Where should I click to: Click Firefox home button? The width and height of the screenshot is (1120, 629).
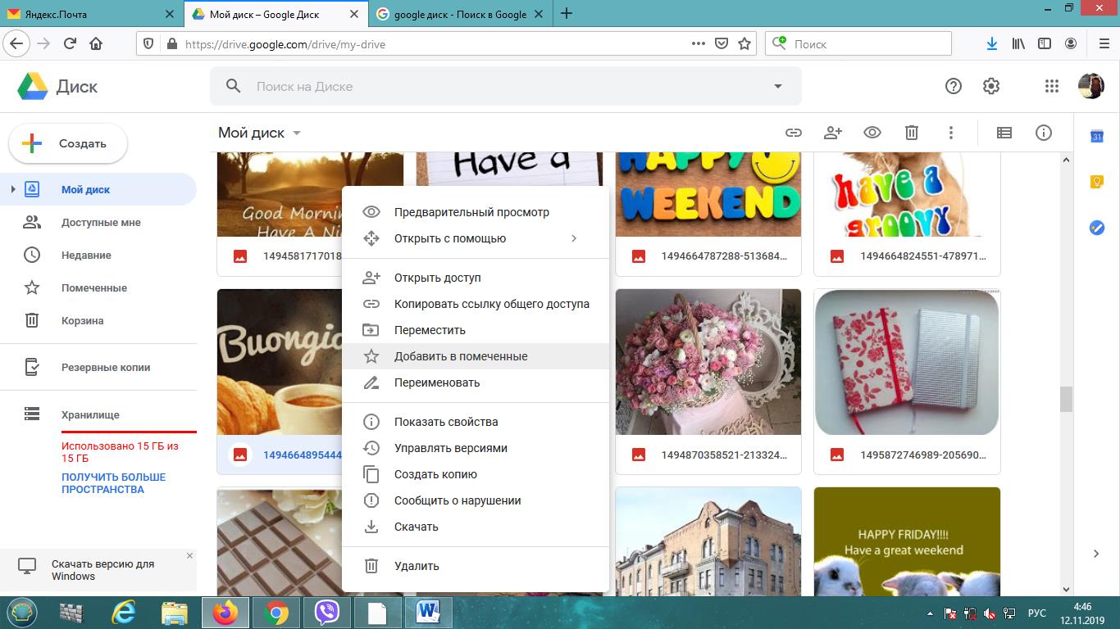point(96,44)
